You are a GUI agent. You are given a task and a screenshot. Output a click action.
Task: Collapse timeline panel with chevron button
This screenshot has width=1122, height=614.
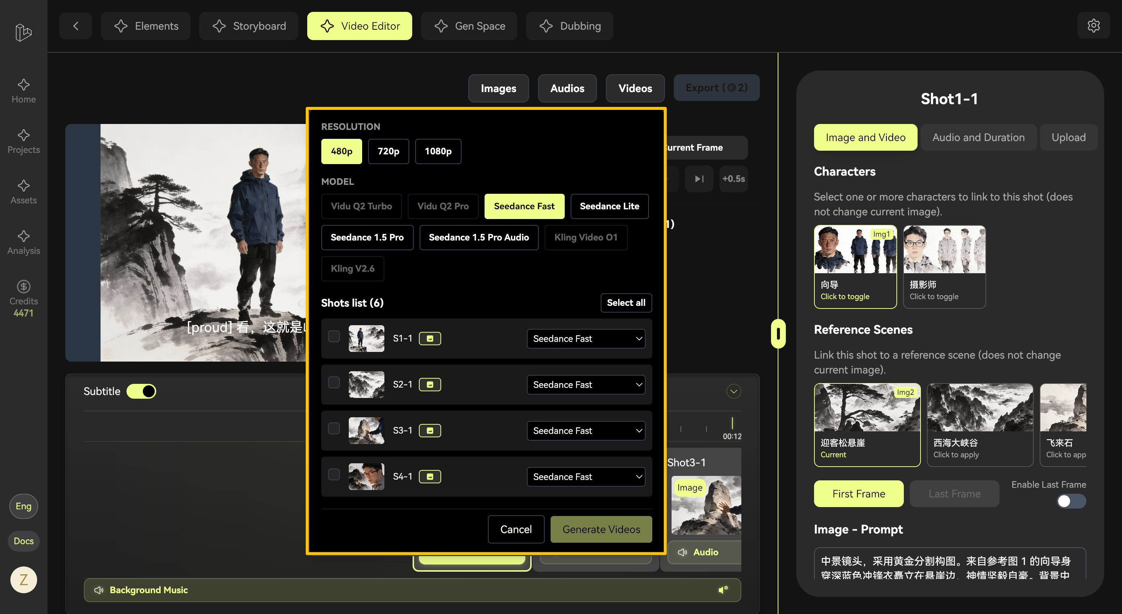coord(734,391)
